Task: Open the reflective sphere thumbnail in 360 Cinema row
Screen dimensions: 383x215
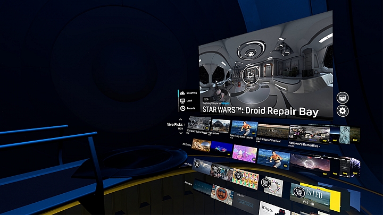Action: (x=201, y=145)
